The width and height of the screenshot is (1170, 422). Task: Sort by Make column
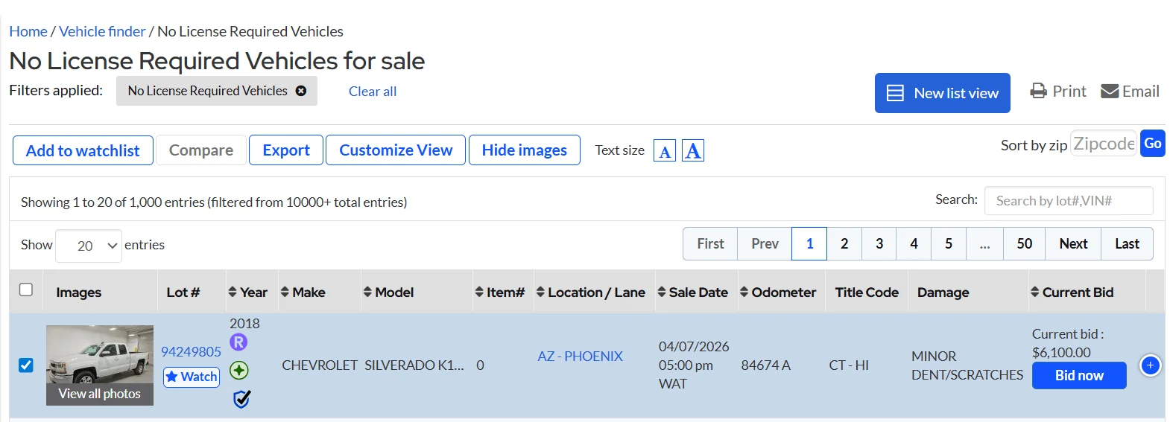pyautogui.click(x=285, y=292)
